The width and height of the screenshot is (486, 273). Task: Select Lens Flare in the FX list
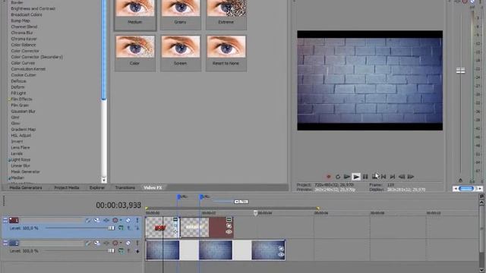tap(21, 148)
